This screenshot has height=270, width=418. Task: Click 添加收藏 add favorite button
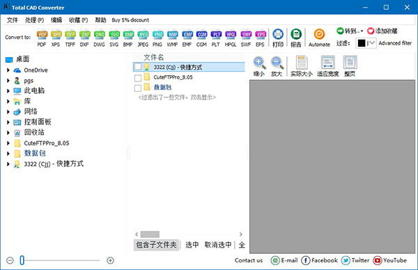coord(382,31)
